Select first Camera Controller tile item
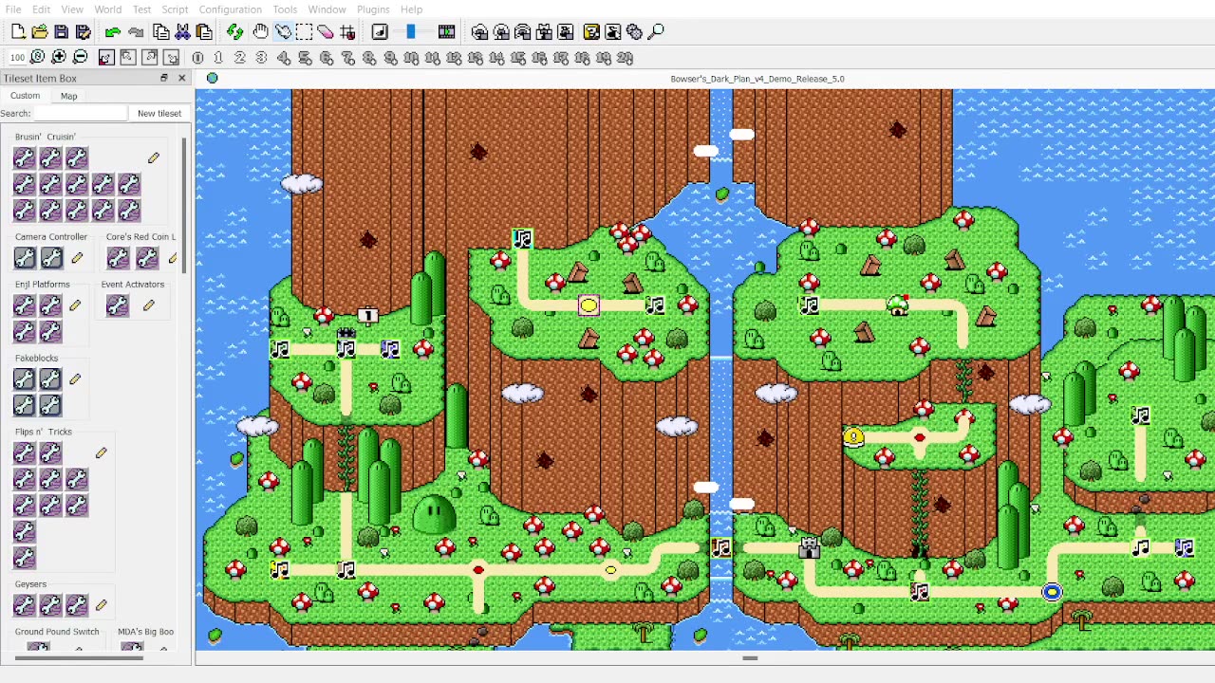 point(25,258)
